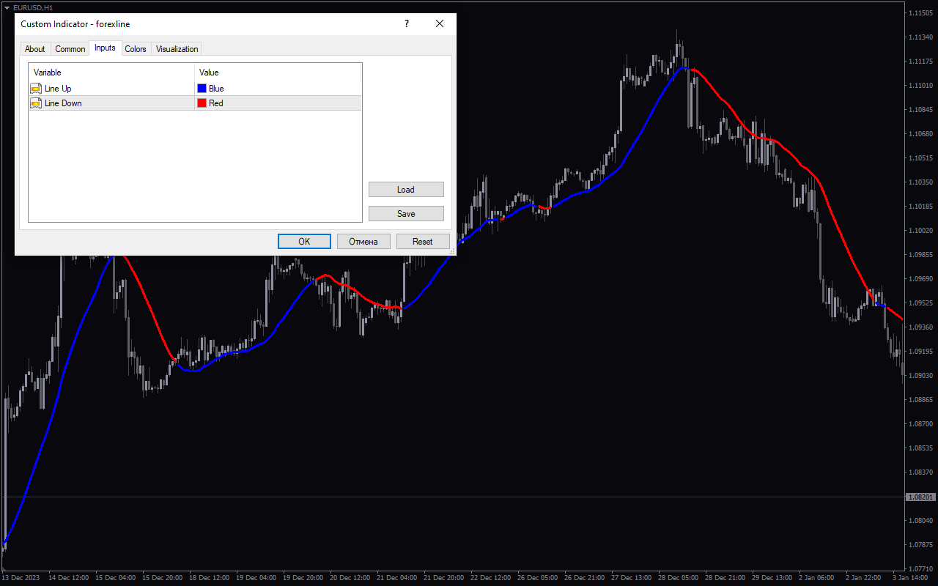This screenshot has height=586, width=938.
Task: Click the dialog help question mark
Action: click(407, 23)
